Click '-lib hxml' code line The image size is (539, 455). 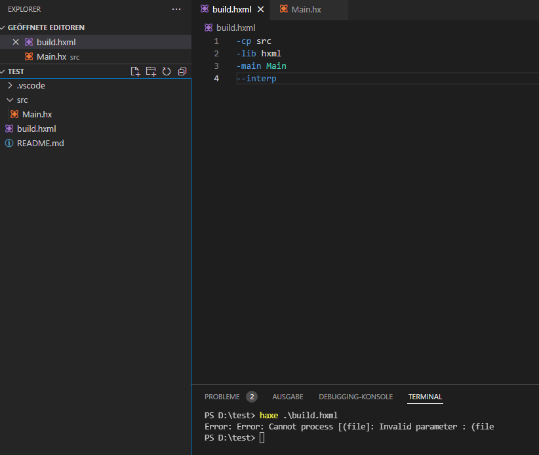[x=258, y=54]
